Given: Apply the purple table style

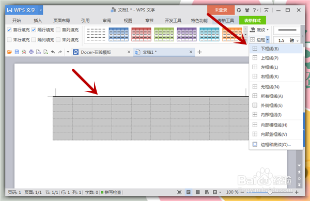Looking at the screenshot, I should [187, 35].
